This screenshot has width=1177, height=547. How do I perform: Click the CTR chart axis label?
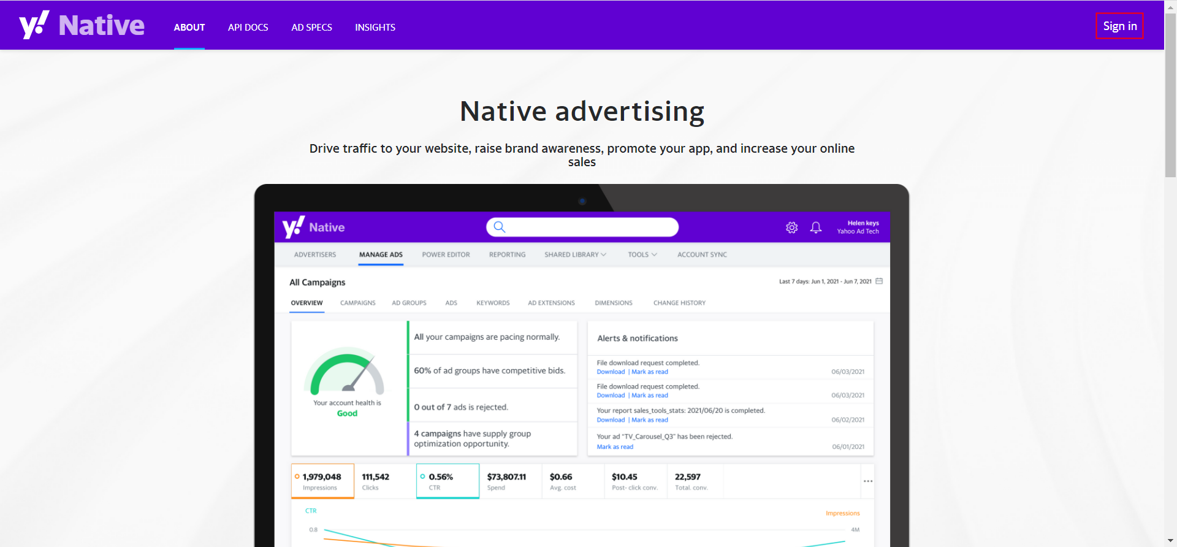click(x=311, y=511)
